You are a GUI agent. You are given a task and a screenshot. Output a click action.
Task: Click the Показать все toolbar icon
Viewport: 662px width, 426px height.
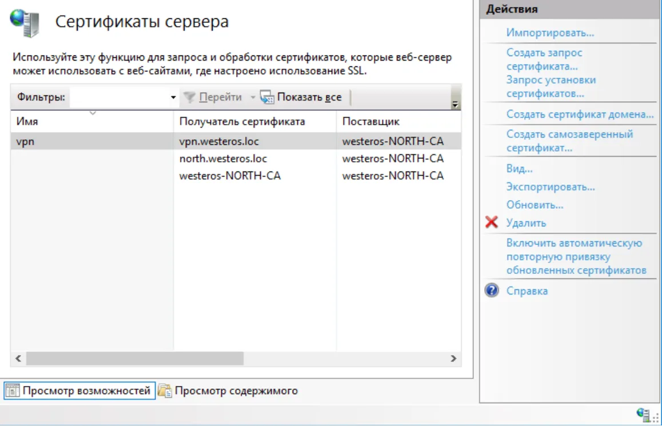pyautogui.click(x=267, y=97)
